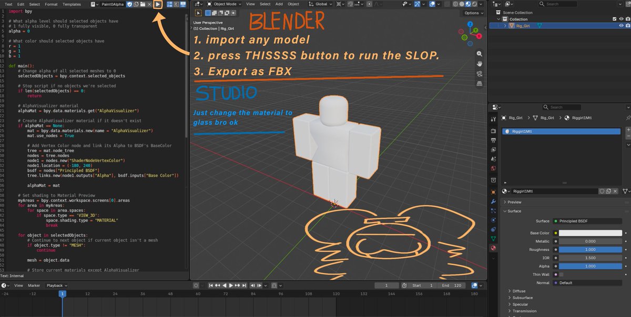Viewport: 631px width, 317px height.
Task: Open the Modifiers wrench tab
Action: pos(493,202)
